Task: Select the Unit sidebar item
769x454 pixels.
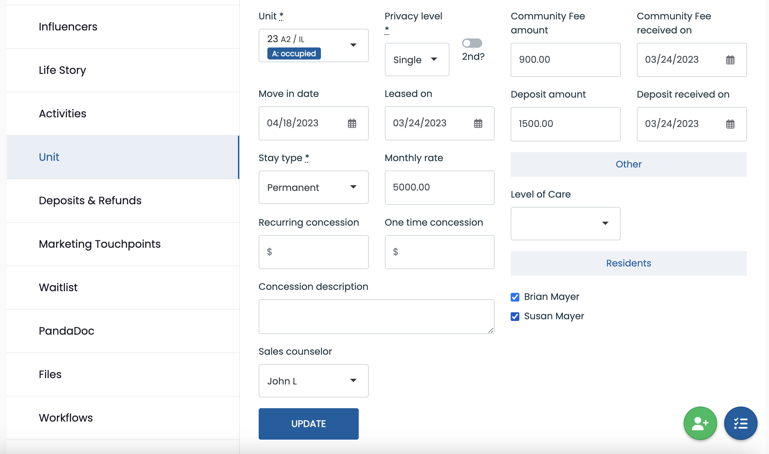Action: point(123,157)
